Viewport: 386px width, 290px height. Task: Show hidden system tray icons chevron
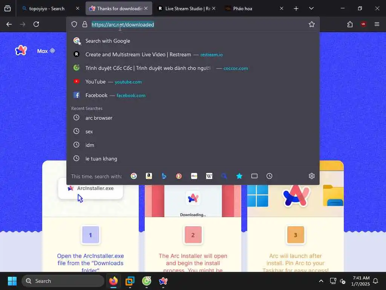coord(321,281)
